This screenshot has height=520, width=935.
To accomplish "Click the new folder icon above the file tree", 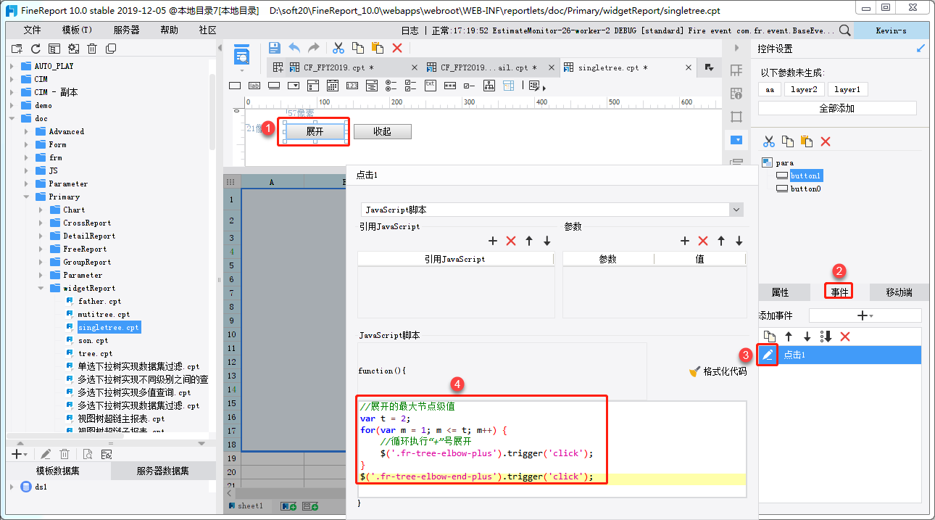I will [17, 49].
